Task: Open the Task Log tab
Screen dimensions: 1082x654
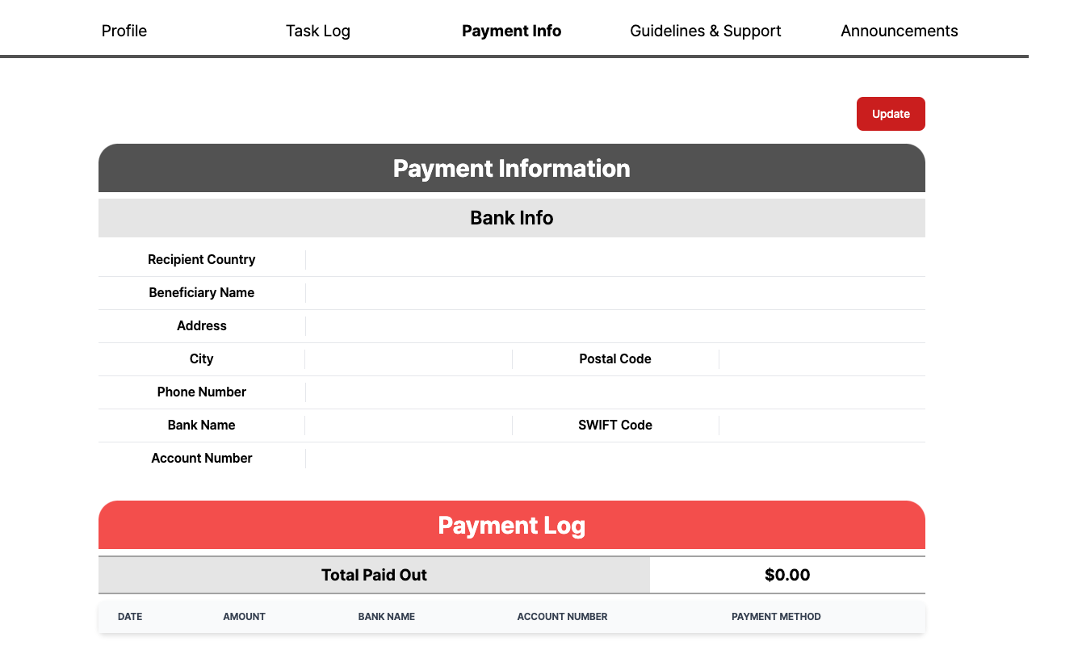Action: pyautogui.click(x=318, y=31)
